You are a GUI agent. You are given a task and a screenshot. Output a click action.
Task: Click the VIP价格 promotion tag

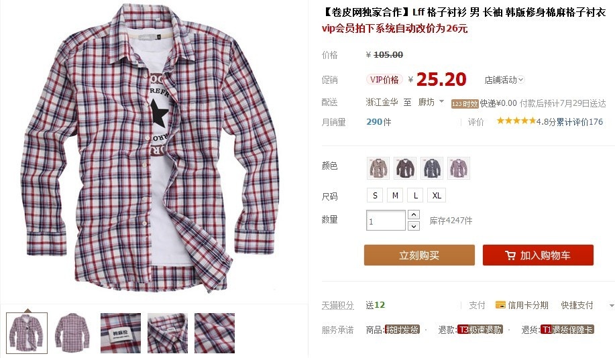point(384,80)
